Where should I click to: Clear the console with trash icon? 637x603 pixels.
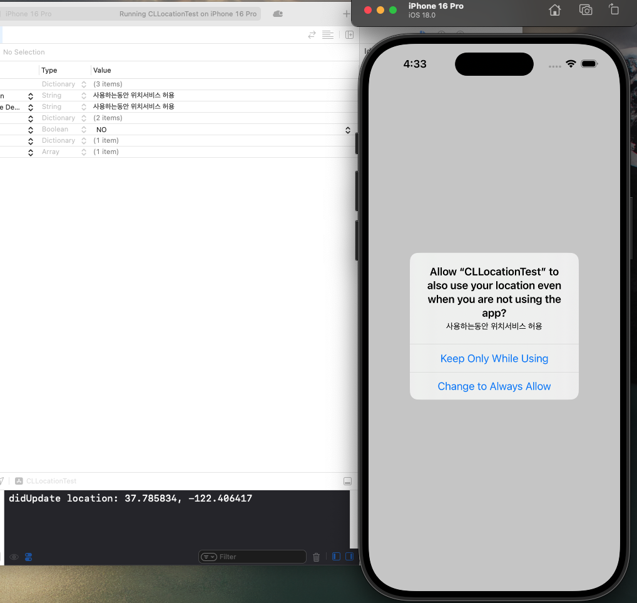[x=317, y=557]
